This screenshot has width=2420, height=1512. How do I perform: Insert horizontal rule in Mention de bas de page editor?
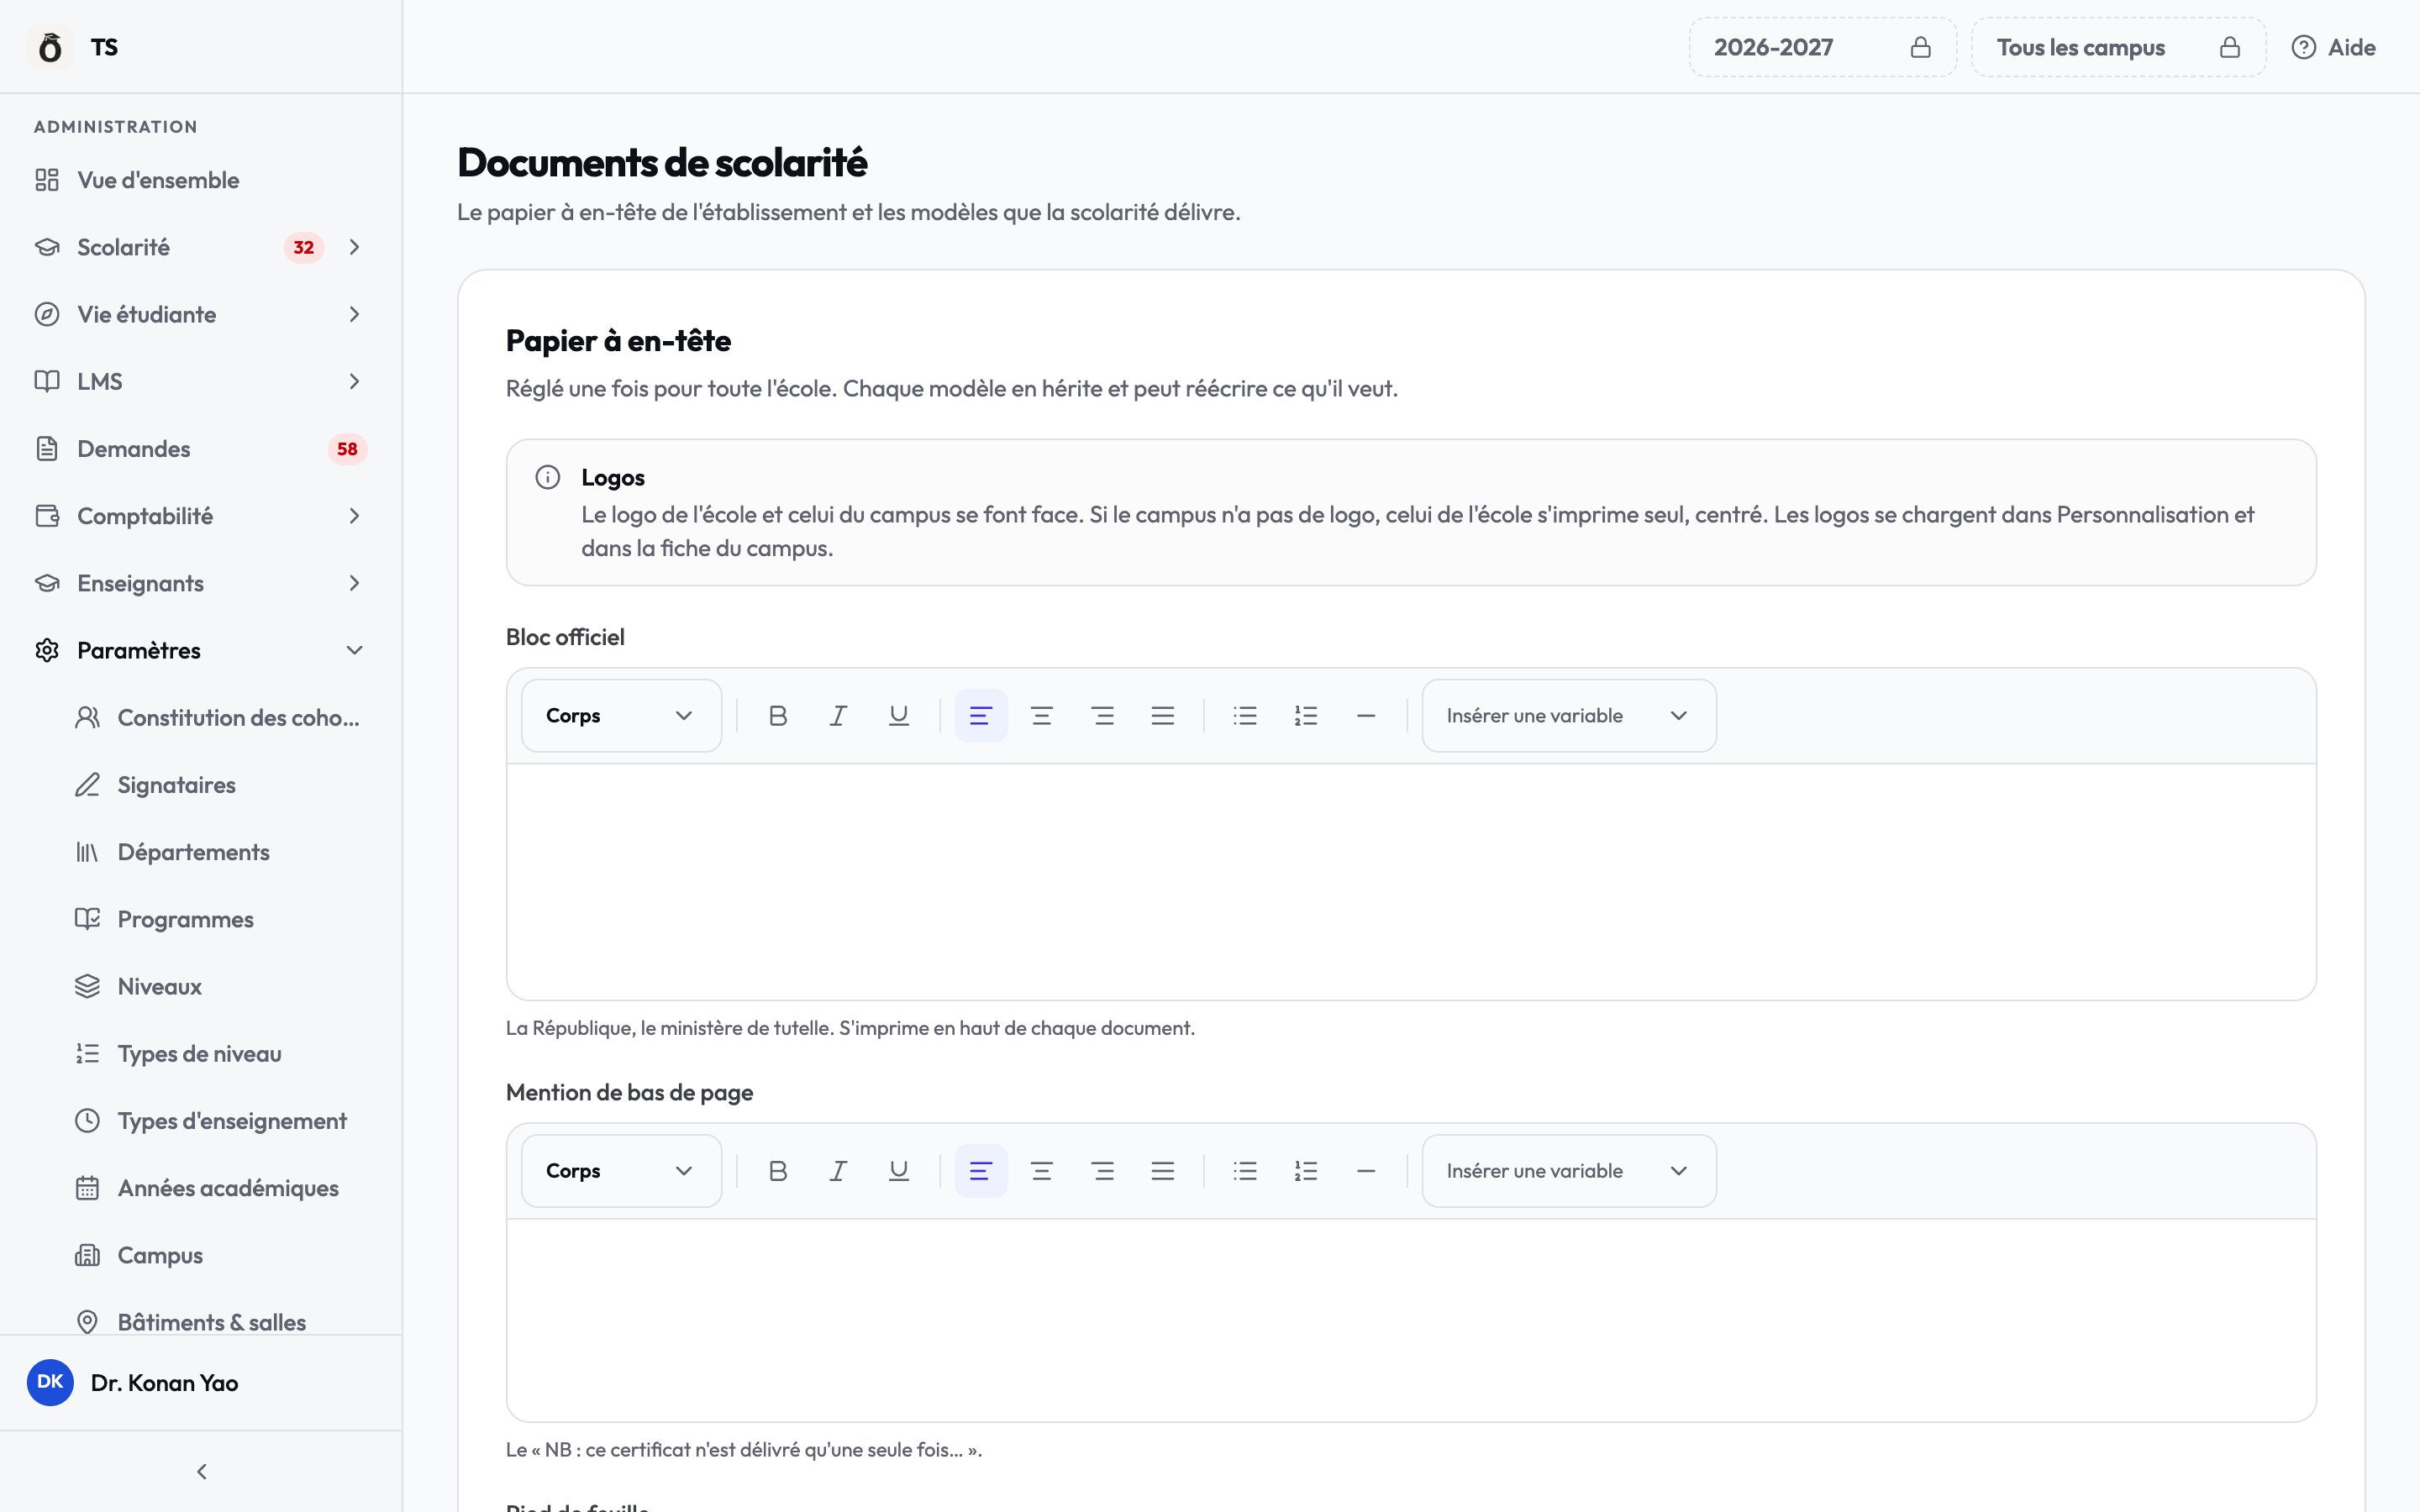[1366, 1171]
